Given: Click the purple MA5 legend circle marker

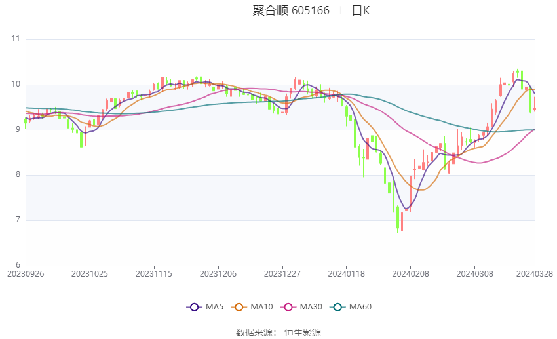Looking at the screenshot, I should [193, 307].
